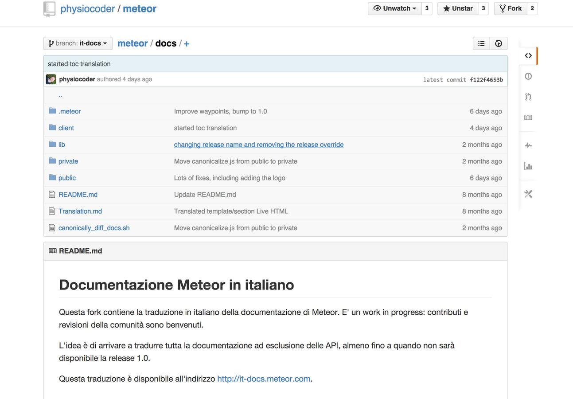Open the Pulse icon in sidebar

coord(528,145)
